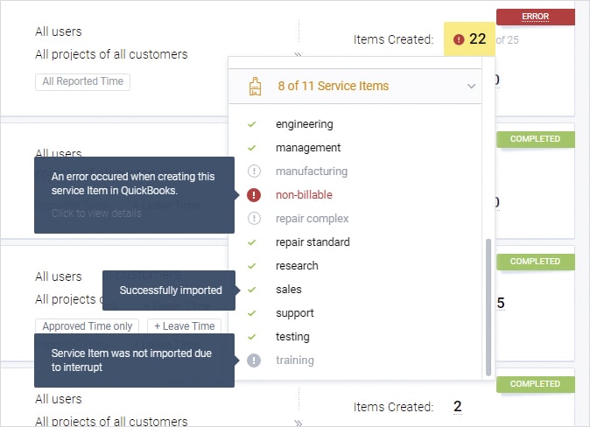The width and height of the screenshot is (590, 427).
Task: Click the double-chevron arrow in the top card
Action: [x=298, y=54]
